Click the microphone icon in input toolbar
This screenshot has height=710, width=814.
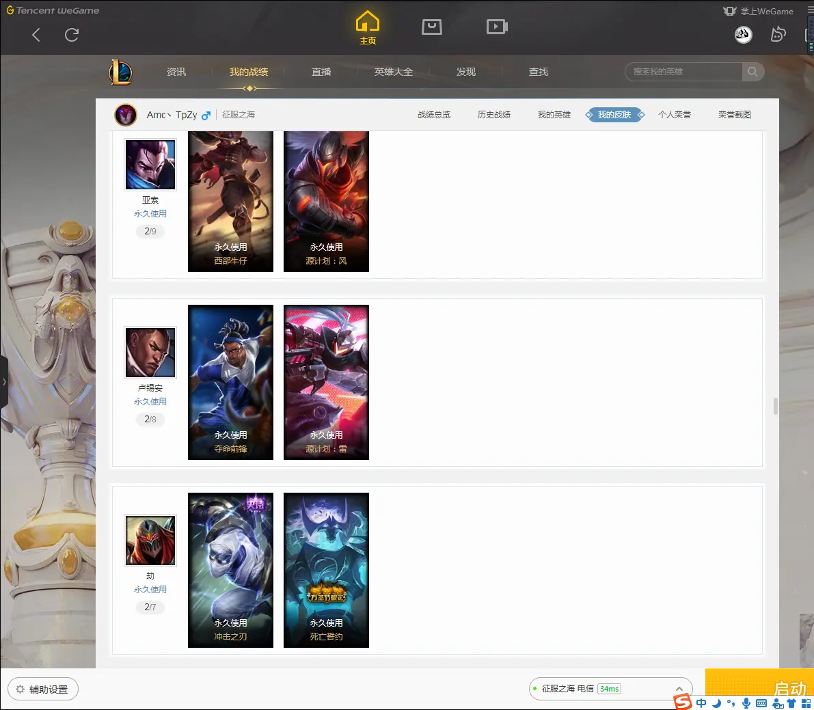(746, 703)
